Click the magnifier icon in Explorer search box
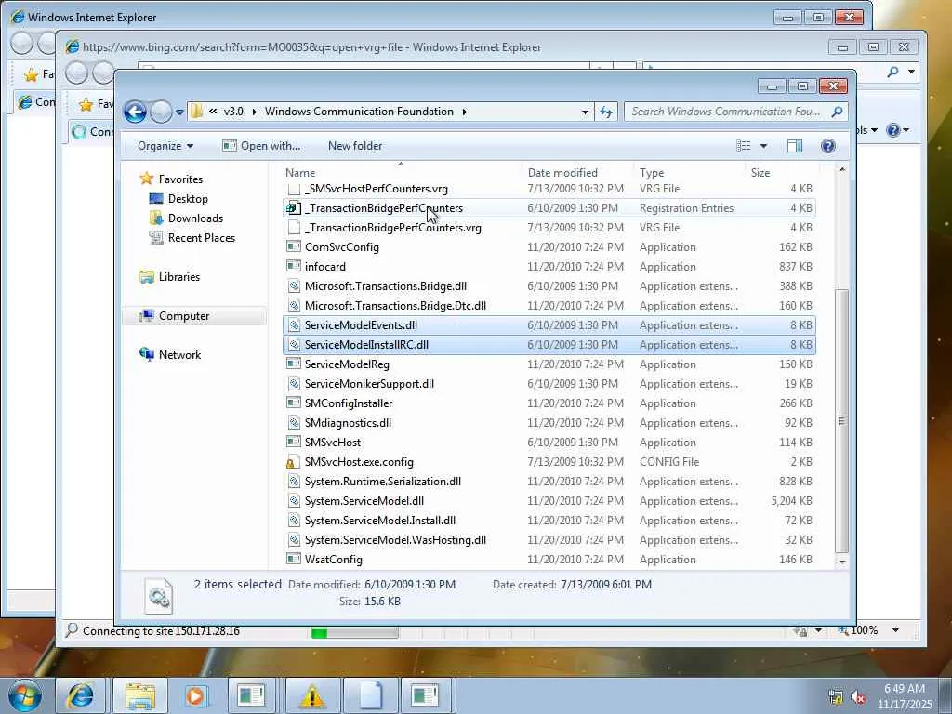 (x=838, y=112)
